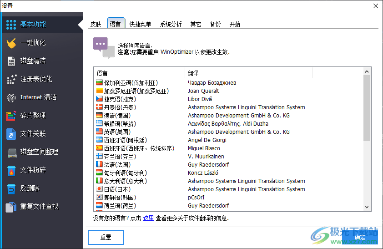
Task: Click the 文件粉碎 flame icon
Action: 11,171
